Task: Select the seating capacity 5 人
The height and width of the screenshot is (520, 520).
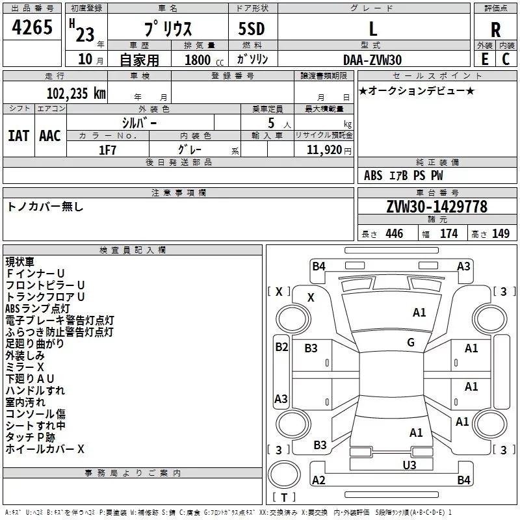Action: tap(279, 123)
